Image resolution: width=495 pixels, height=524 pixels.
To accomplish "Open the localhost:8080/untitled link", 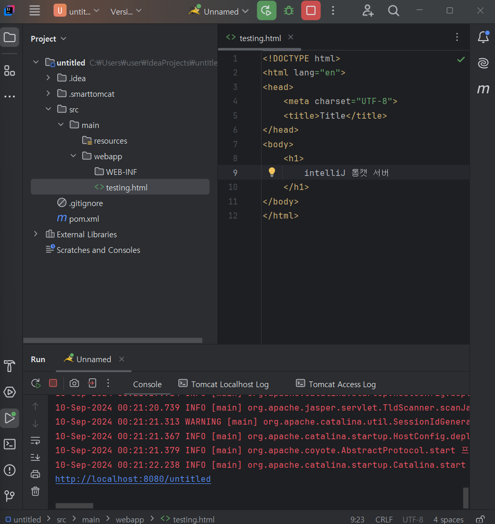I will tap(133, 479).
